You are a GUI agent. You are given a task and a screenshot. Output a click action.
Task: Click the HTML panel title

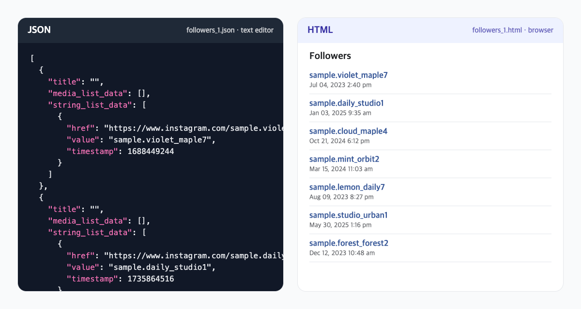coord(320,30)
